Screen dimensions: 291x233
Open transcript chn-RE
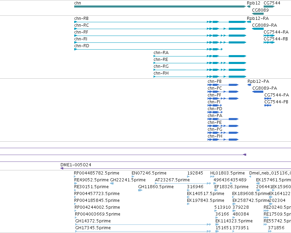[161, 60]
